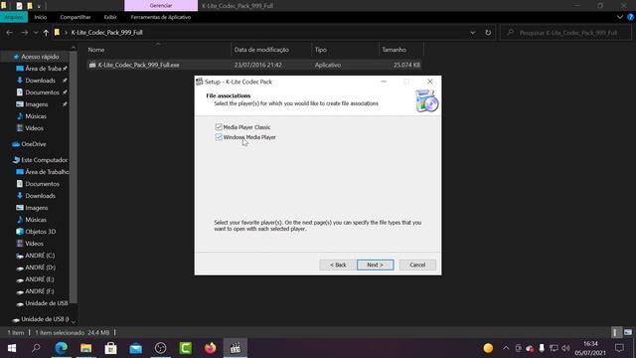Open Explorer help icon
This screenshot has height=358, width=636.
coord(631,17)
